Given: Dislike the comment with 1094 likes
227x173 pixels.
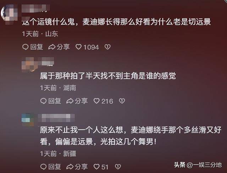Looking at the screenshot, I should click(107, 47).
